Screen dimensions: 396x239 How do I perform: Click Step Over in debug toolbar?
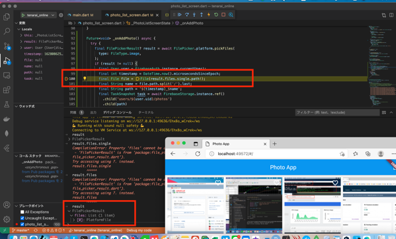click(187, 15)
